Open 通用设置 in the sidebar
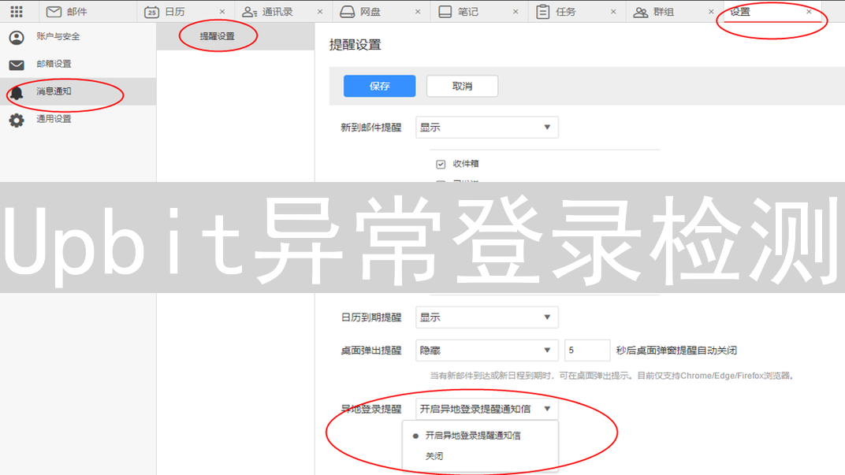The width and height of the screenshot is (845, 475). tap(78, 119)
